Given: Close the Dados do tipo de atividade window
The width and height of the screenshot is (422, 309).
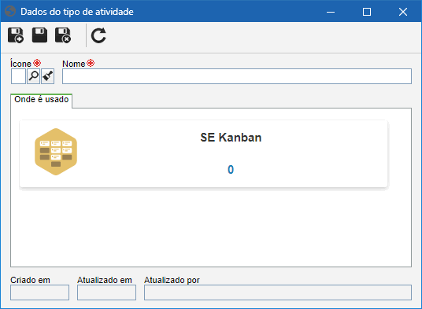Looking at the screenshot, I should pos(403,12).
